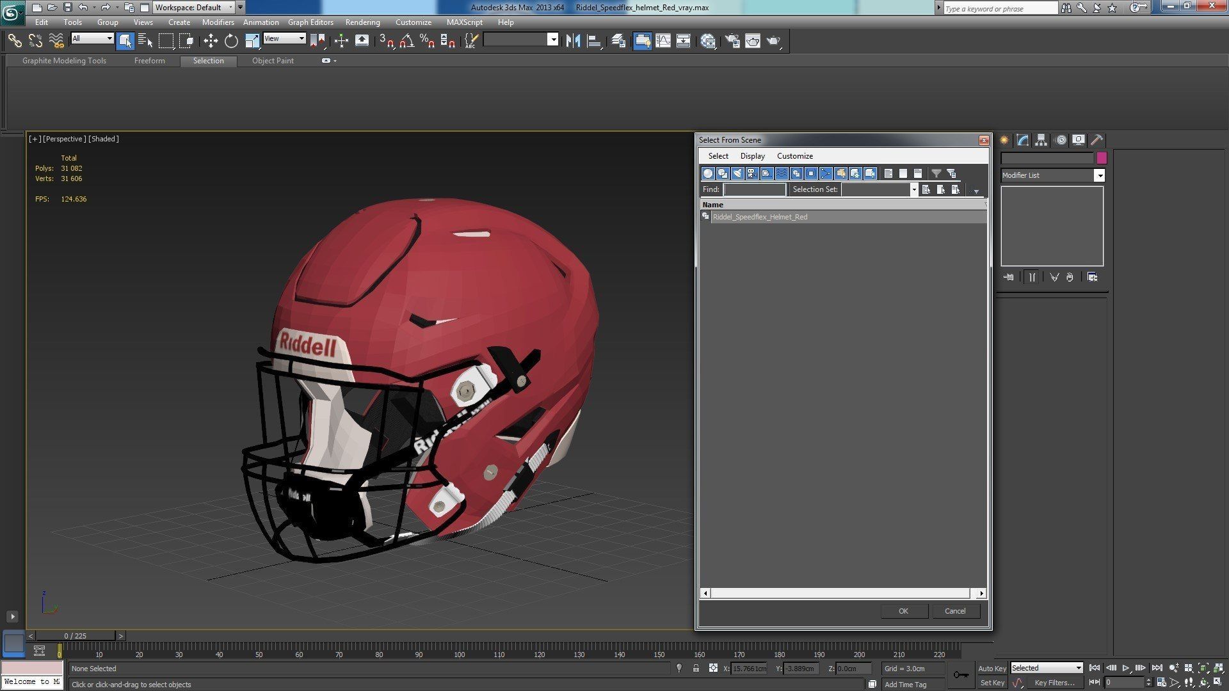Image resolution: width=1229 pixels, height=691 pixels.
Task: Open the Rectangular Selection Region flyout
Action: pos(166,41)
